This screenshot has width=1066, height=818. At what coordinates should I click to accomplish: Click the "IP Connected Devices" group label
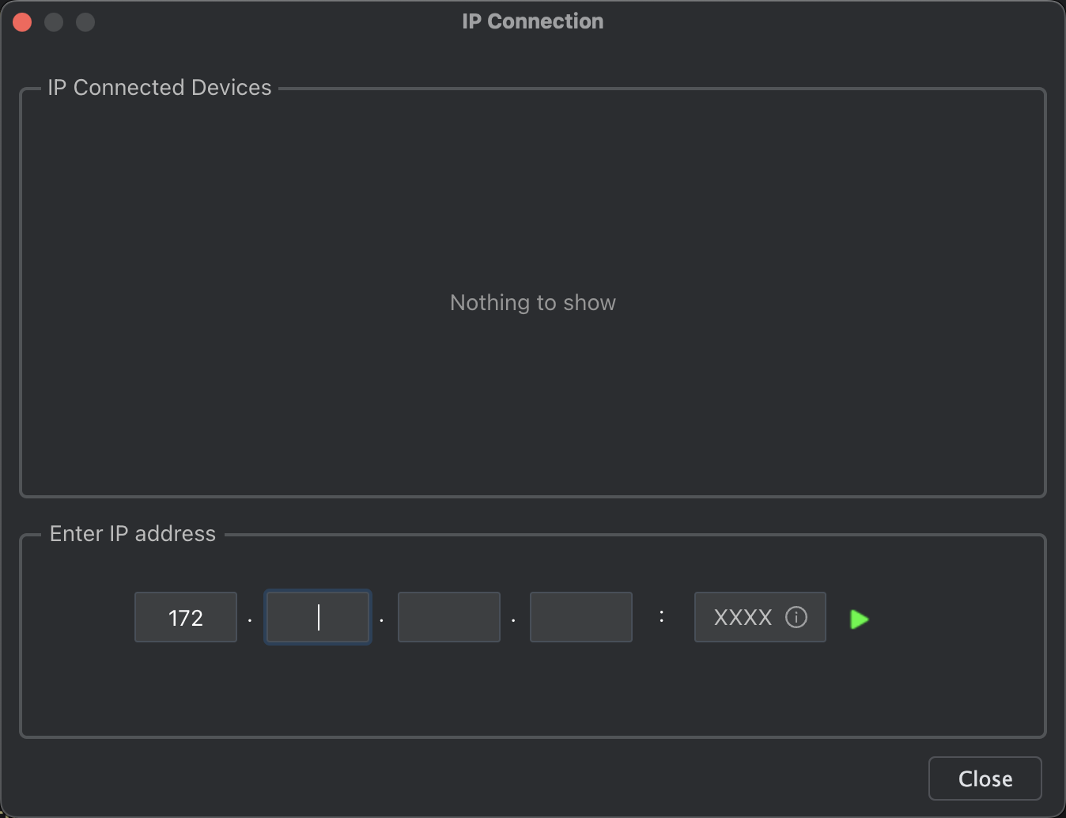(160, 88)
